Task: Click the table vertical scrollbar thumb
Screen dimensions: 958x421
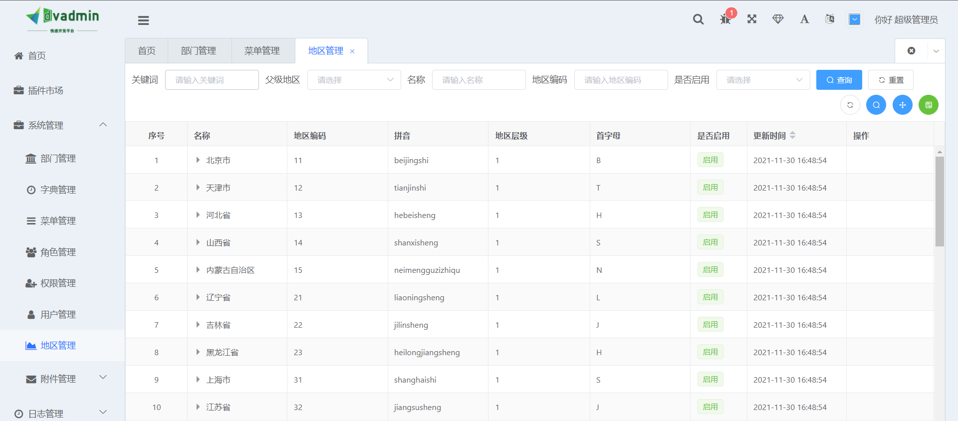Action: (x=940, y=201)
